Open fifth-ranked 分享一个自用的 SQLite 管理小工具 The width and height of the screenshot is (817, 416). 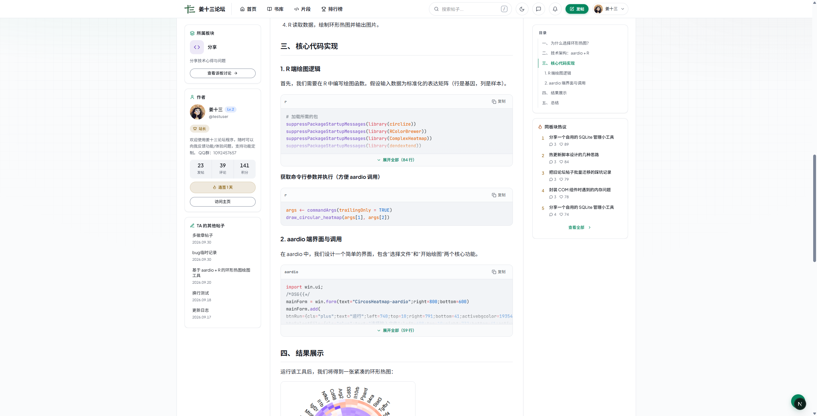pyautogui.click(x=581, y=207)
